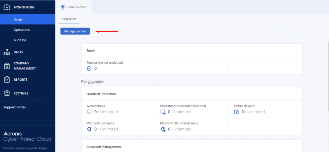Open the Audit log page
The image size is (329, 152).
28,40
